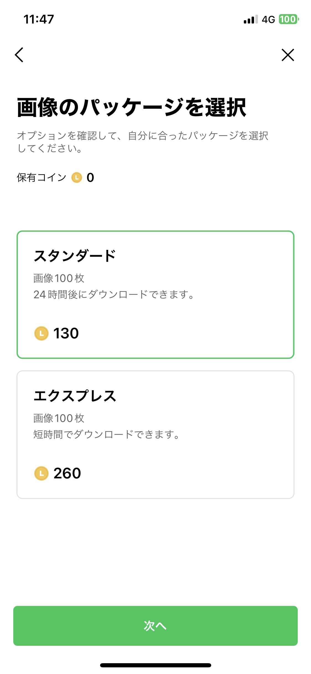Image resolution: width=311 pixels, height=674 pixels.
Task: Close the package selection screen
Action: (288, 55)
